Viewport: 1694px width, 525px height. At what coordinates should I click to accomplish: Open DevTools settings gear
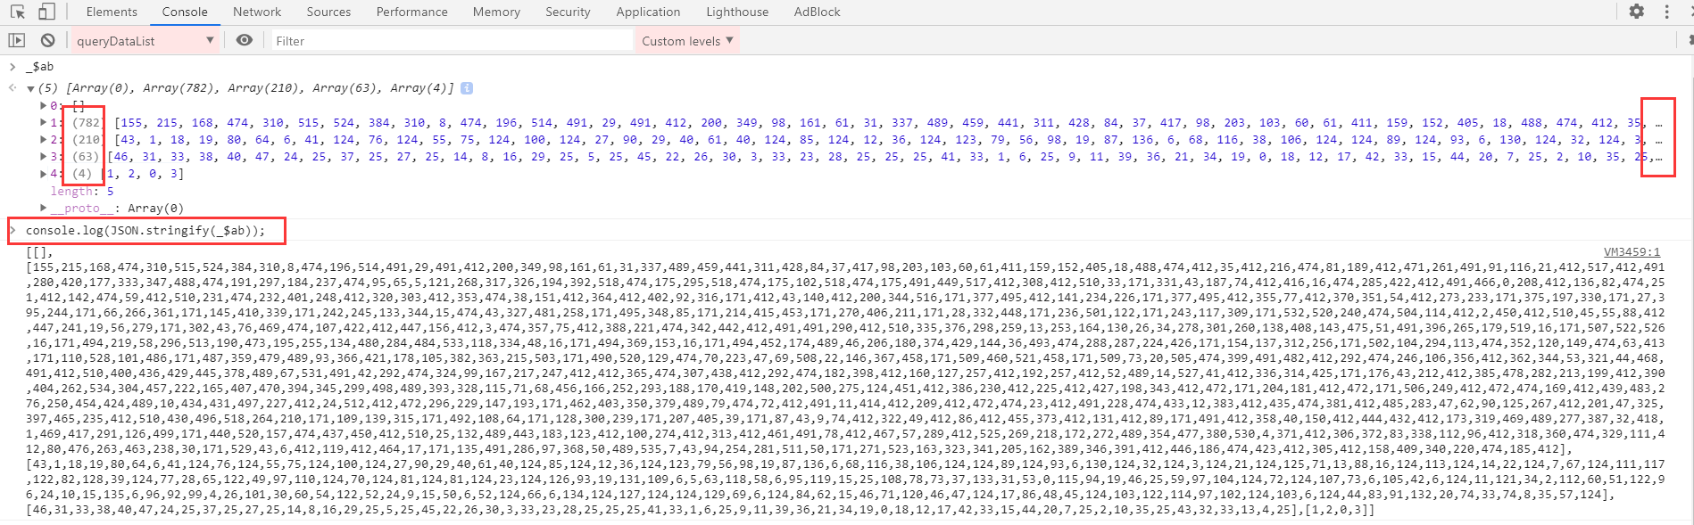[x=1636, y=12]
